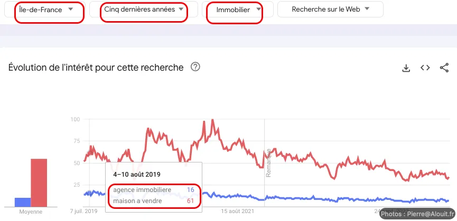This screenshot has height=221, width=457.
Task: Click the embed code icon
Action: tap(425, 68)
